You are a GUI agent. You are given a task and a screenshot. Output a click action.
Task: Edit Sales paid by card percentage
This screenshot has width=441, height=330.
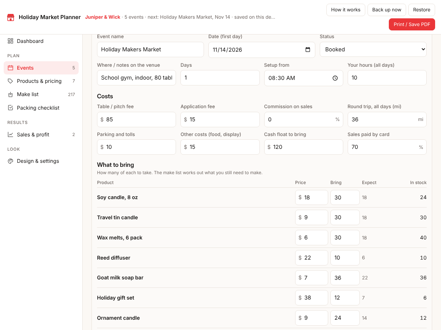click(387, 147)
